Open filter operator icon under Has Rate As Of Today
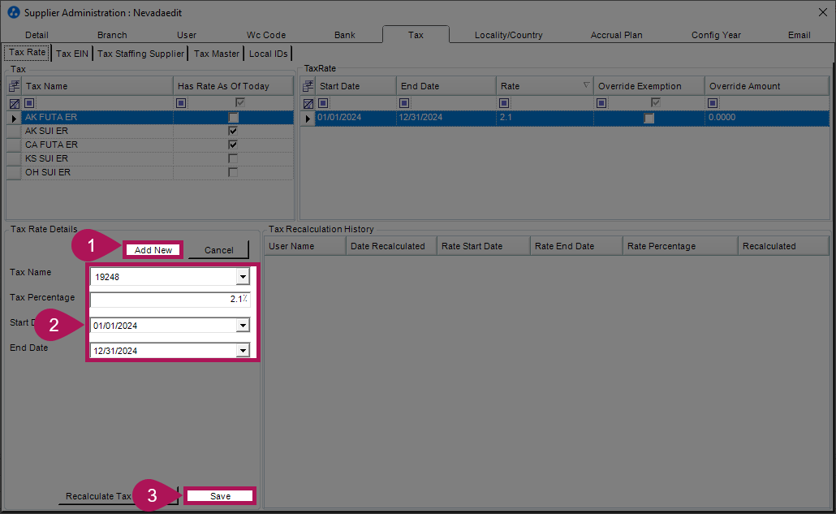 click(181, 103)
